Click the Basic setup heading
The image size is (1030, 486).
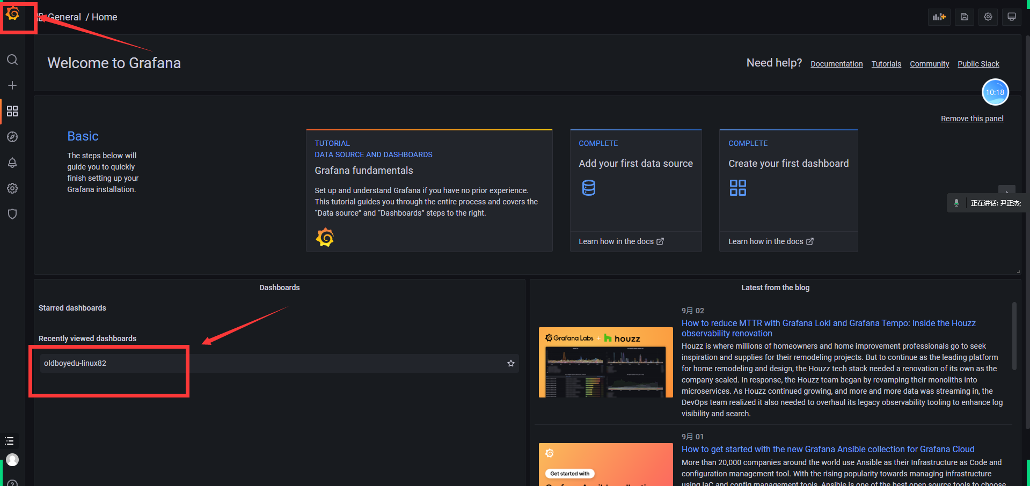click(x=83, y=136)
